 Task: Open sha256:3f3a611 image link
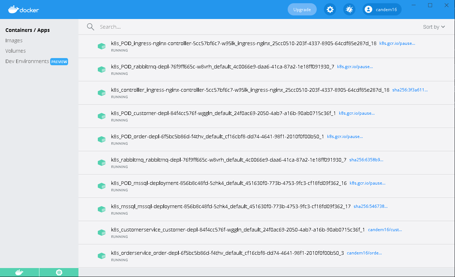pyautogui.click(x=410, y=90)
